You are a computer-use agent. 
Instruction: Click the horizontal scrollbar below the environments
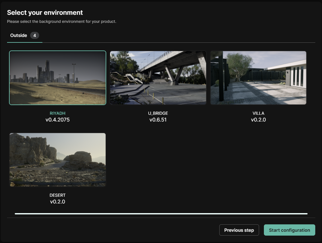[x=161, y=213]
